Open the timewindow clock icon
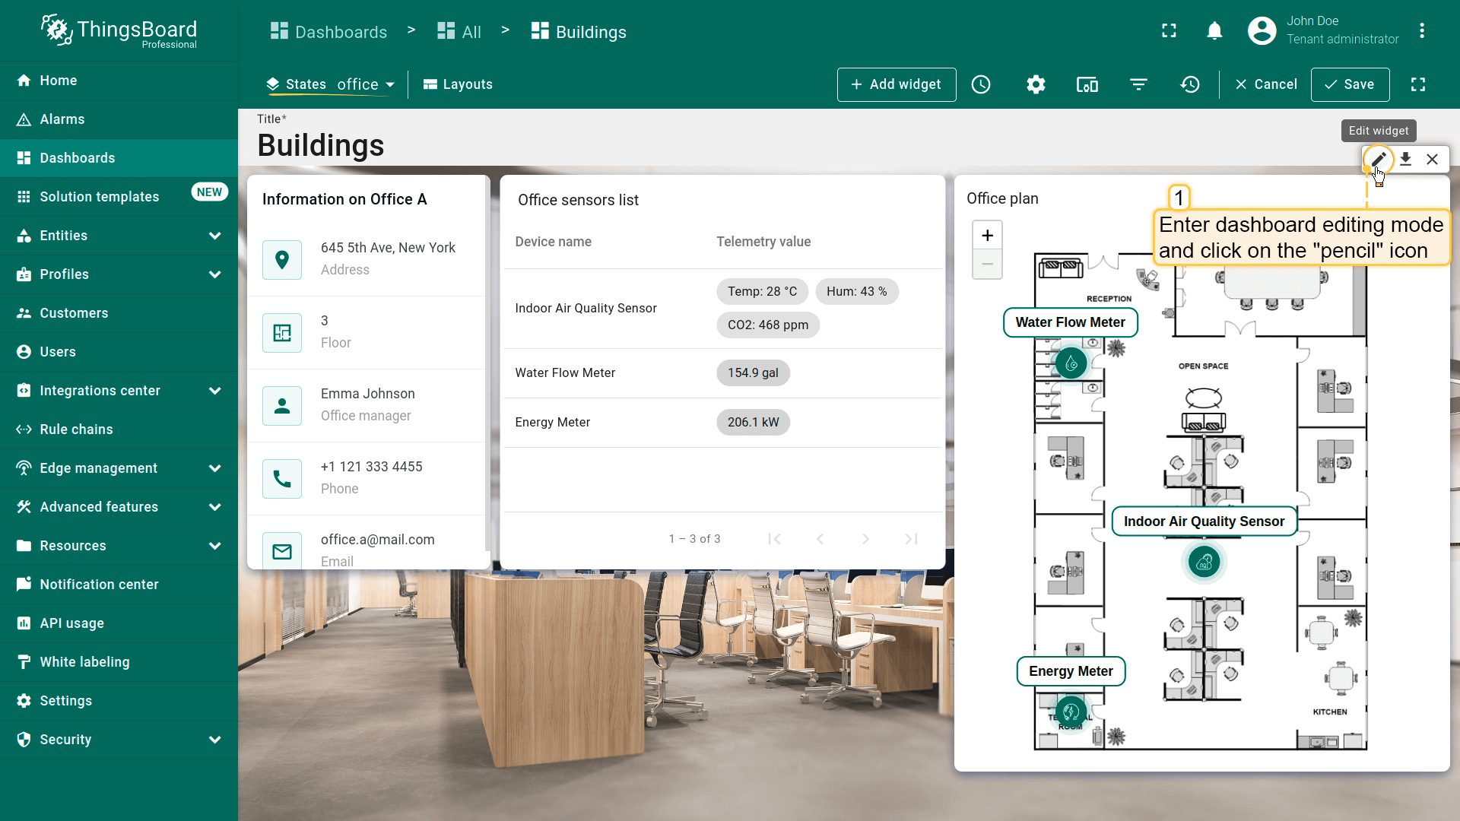This screenshot has height=821, width=1460. (x=981, y=84)
